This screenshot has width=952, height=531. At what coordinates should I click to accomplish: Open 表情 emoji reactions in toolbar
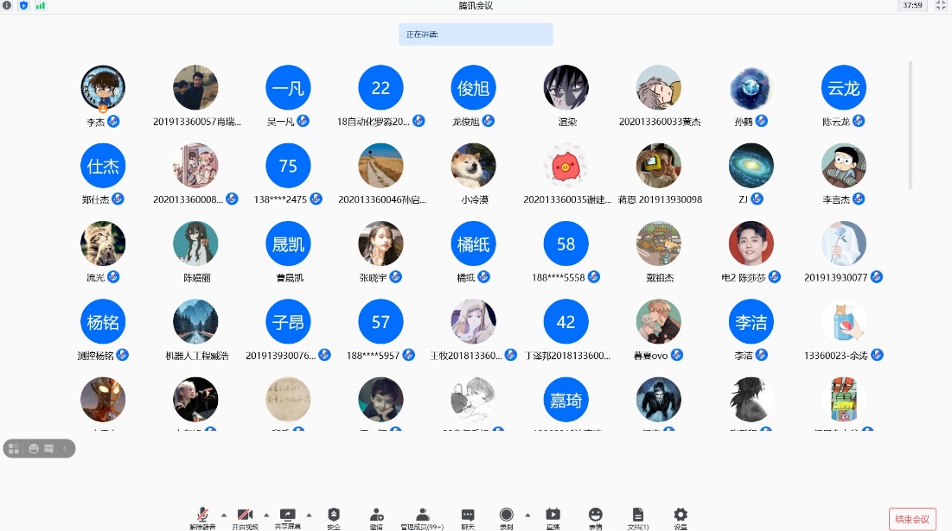click(595, 515)
